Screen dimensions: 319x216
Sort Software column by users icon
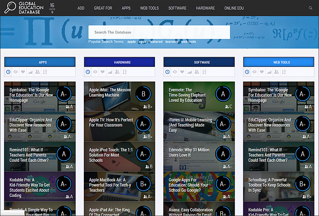pyautogui.click(x=197, y=72)
